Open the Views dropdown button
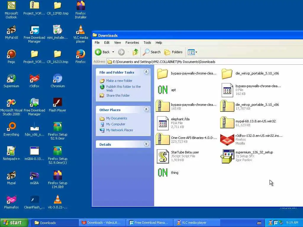 192,52
